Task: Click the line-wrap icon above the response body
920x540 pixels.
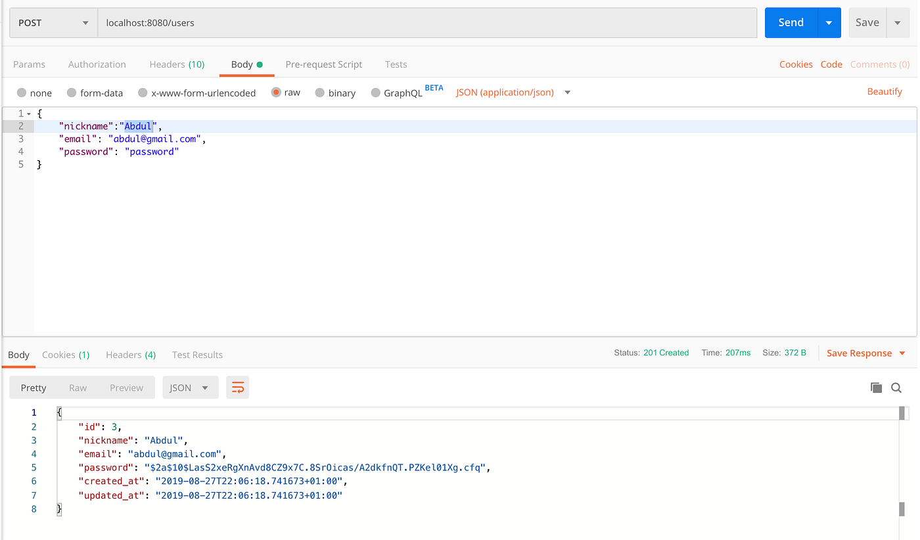Action: pos(237,387)
